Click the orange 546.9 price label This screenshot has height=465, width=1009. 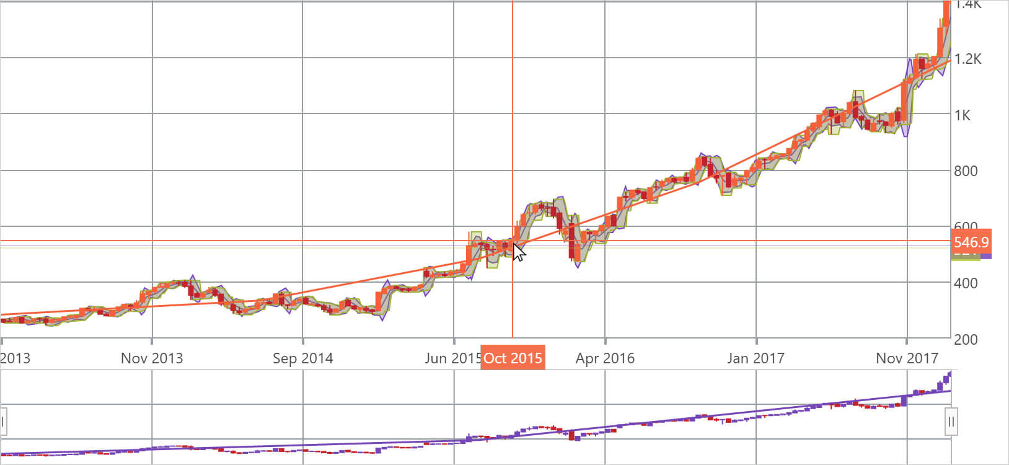(971, 242)
